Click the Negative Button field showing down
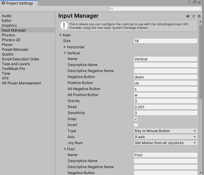The image size is (204, 175). (x=166, y=77)
